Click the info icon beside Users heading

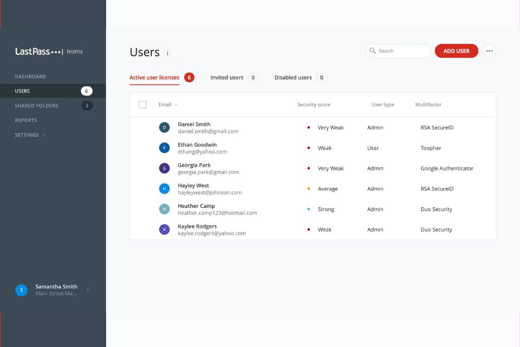click(x=168, y=53)
